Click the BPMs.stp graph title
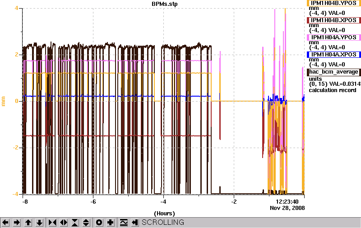This screenshot has height=228, width=361. coord(165,4)
